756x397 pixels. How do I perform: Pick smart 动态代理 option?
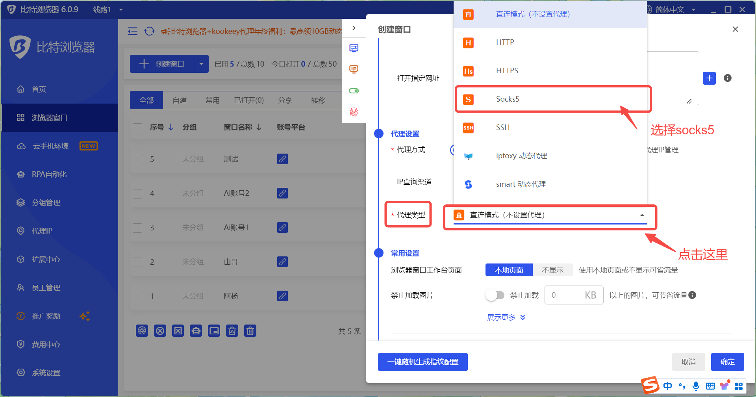point(550,184)
